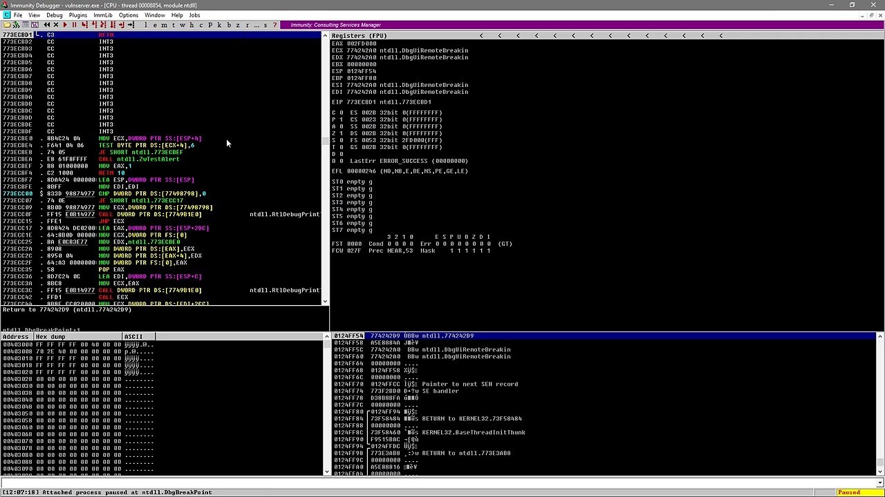Select the ESP register value 0124FF54
This screenshot has height=497, width=885.
[x=362, y=71]
